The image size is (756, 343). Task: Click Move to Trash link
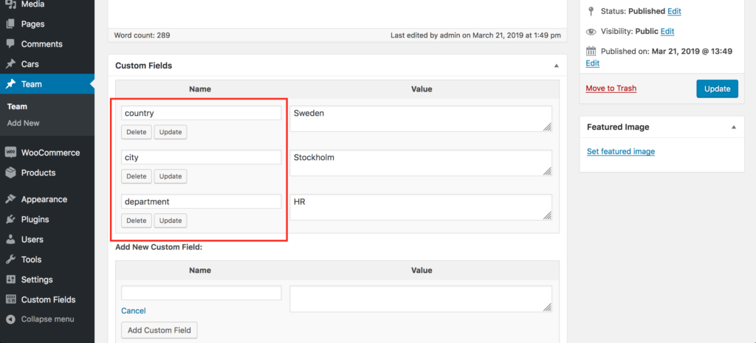click(611, 89)
